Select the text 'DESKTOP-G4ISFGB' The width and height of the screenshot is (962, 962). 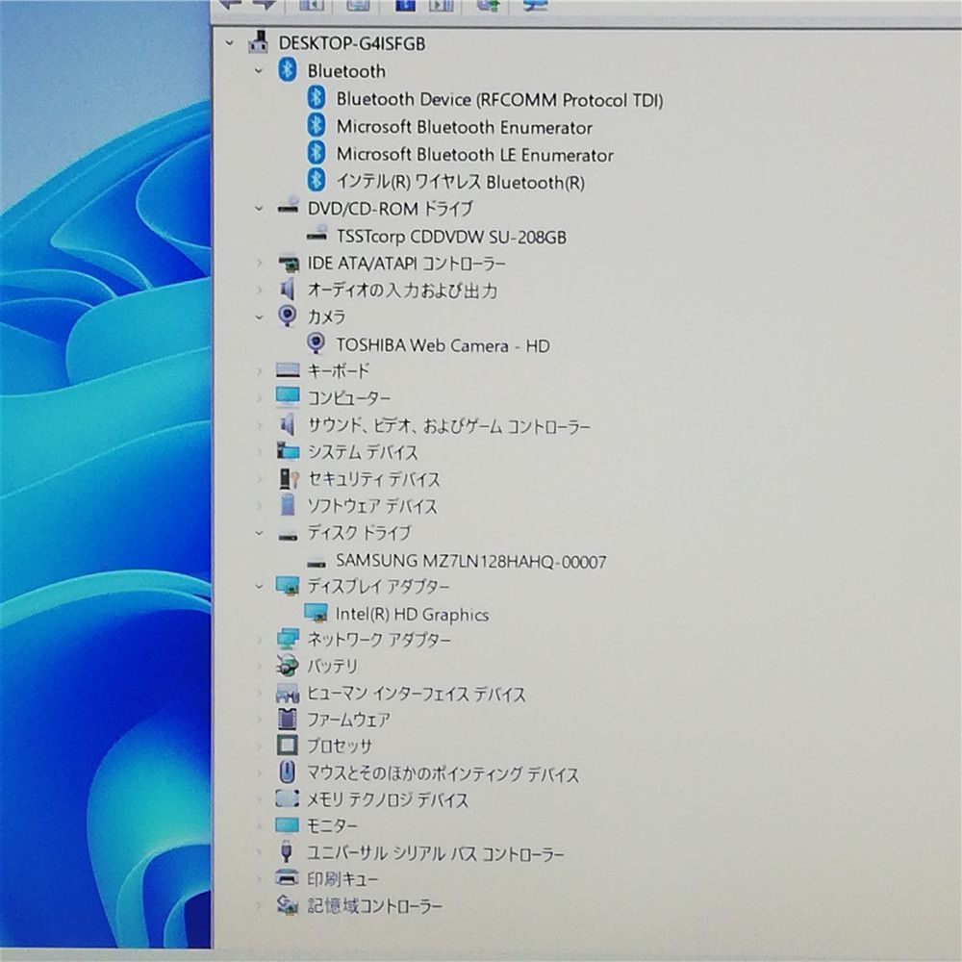[x=351, y=43]
